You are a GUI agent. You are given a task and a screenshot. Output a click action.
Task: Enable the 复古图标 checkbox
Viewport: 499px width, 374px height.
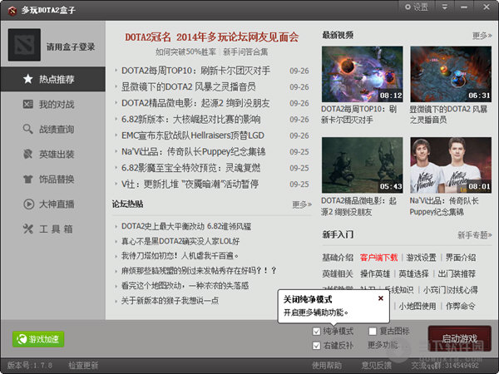pyautogui.click(x=373, y=332)
